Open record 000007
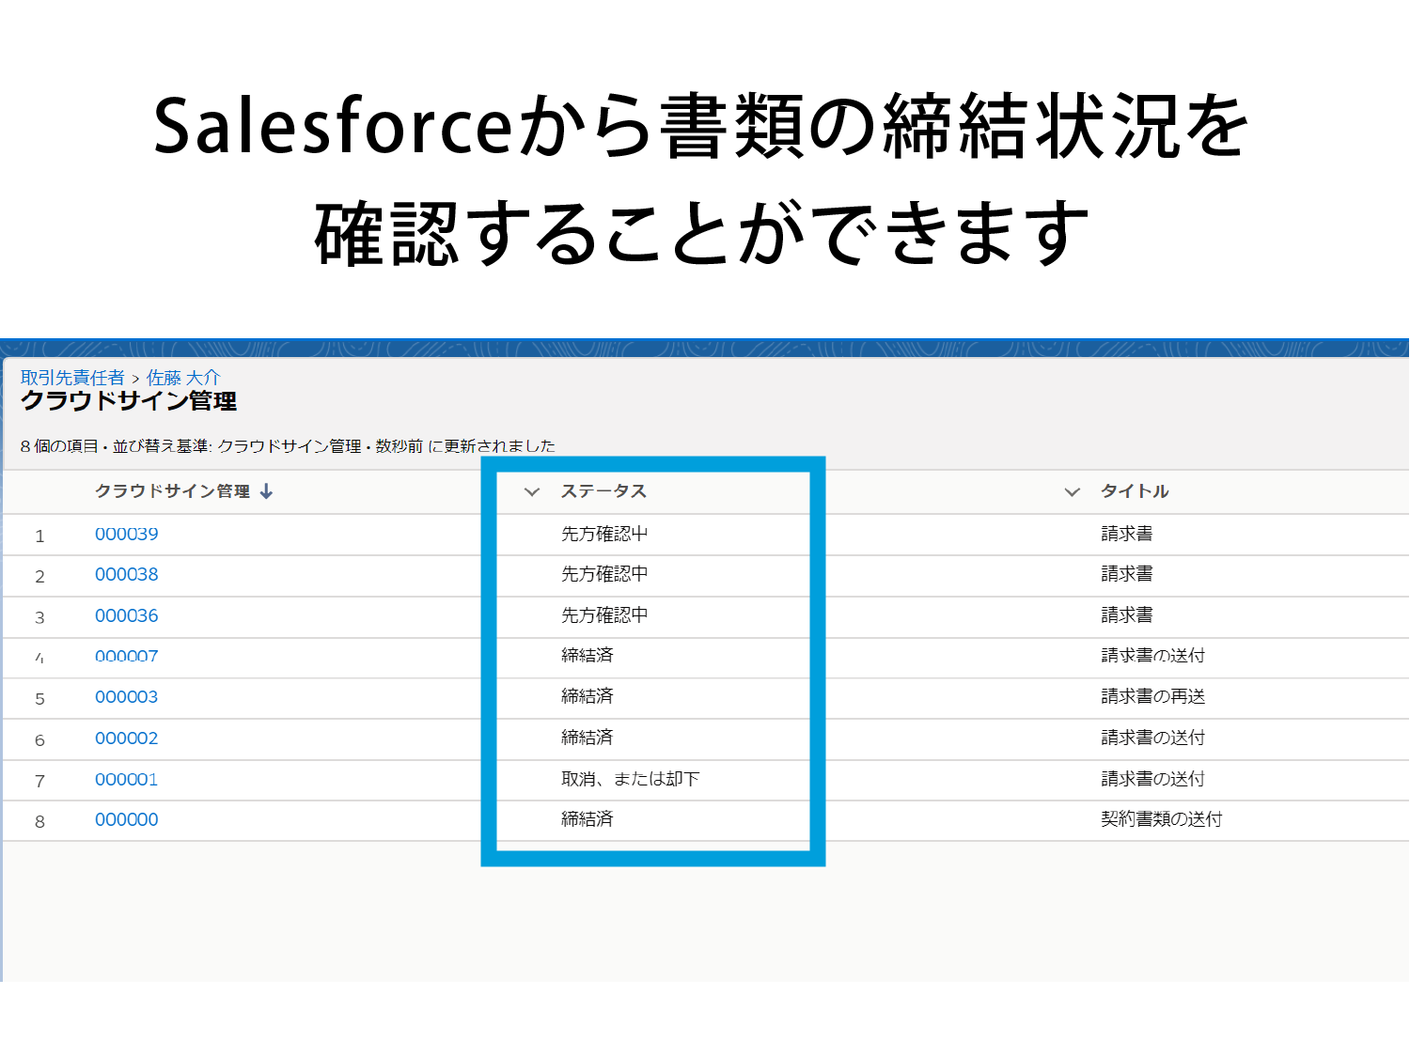 click(127, 656)
